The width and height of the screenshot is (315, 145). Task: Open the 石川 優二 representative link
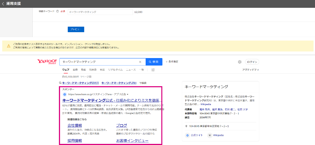pyautogui.click(x=229, y=109)
